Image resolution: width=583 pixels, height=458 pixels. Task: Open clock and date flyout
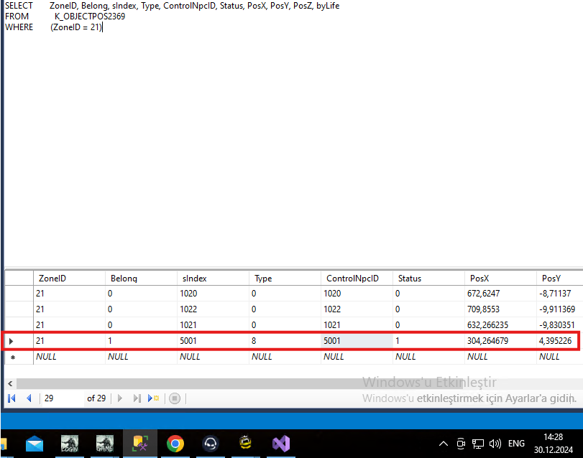(554, 444)
